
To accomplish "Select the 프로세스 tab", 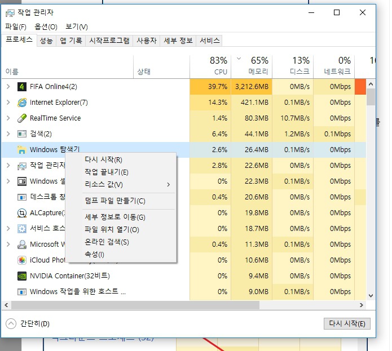I will coord(19,40).
